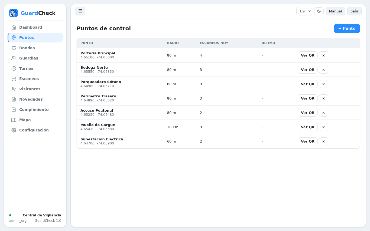This screenshot has height=231, width=370.
Task: Delete Muelle de Cargue with its X button
Action: point(323,127)
